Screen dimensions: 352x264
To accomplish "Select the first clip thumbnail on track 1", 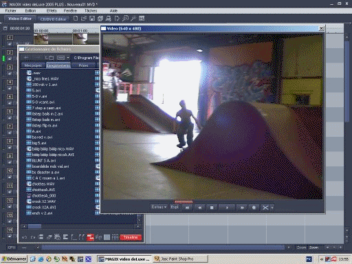I will pos(41,38).
